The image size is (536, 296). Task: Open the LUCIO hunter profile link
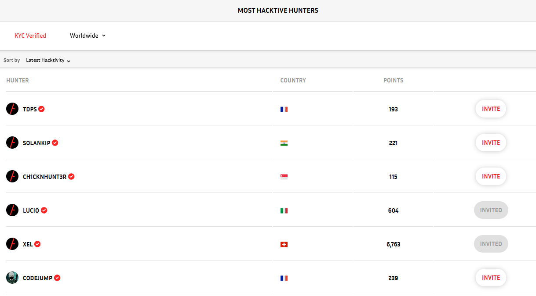coord(31,210)
